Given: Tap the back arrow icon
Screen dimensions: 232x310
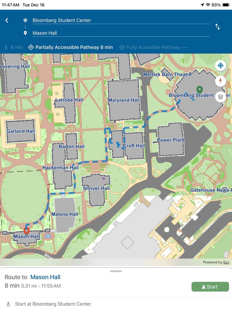Looking at the screenshot, I should (7, 20).
